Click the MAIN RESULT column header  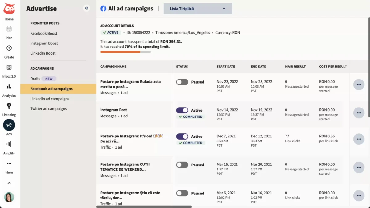pos(295,67)
